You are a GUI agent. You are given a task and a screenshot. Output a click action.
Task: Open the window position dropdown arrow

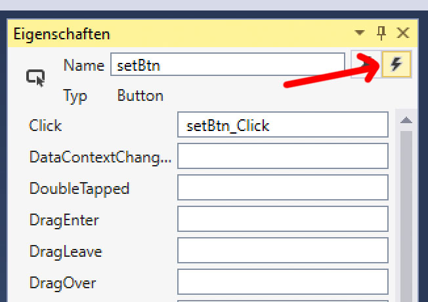(359, 33)
